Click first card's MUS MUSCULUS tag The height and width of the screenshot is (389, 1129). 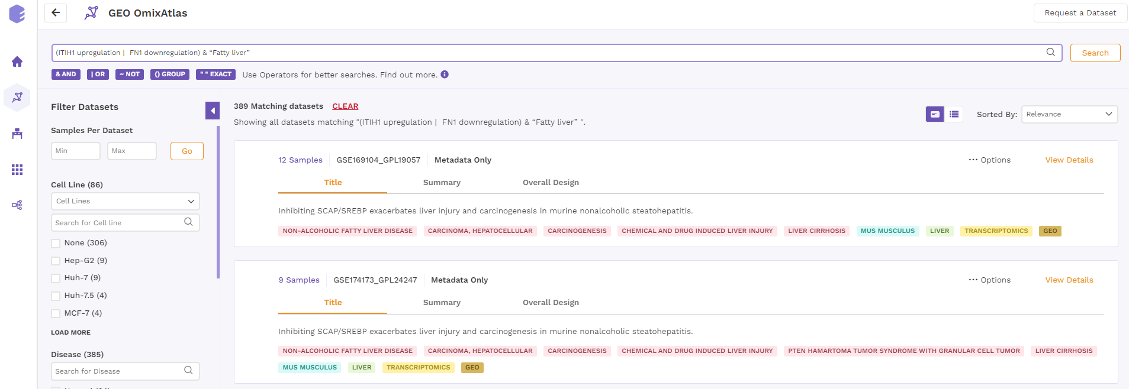click(887, 231)
